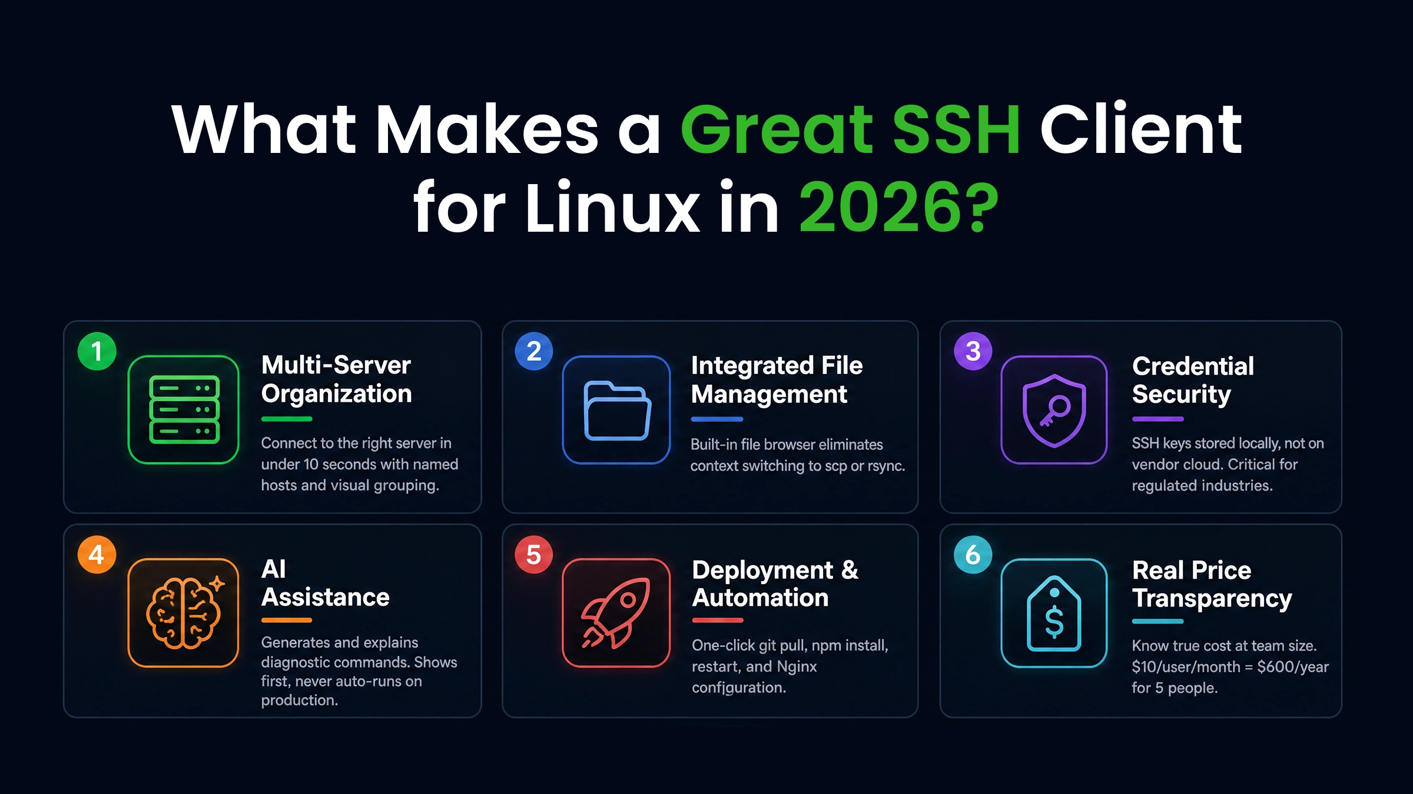The height and width of the screenshot is (794, 1413).
Task: Click the teal number 6 badge
Action: pos(973,554)
